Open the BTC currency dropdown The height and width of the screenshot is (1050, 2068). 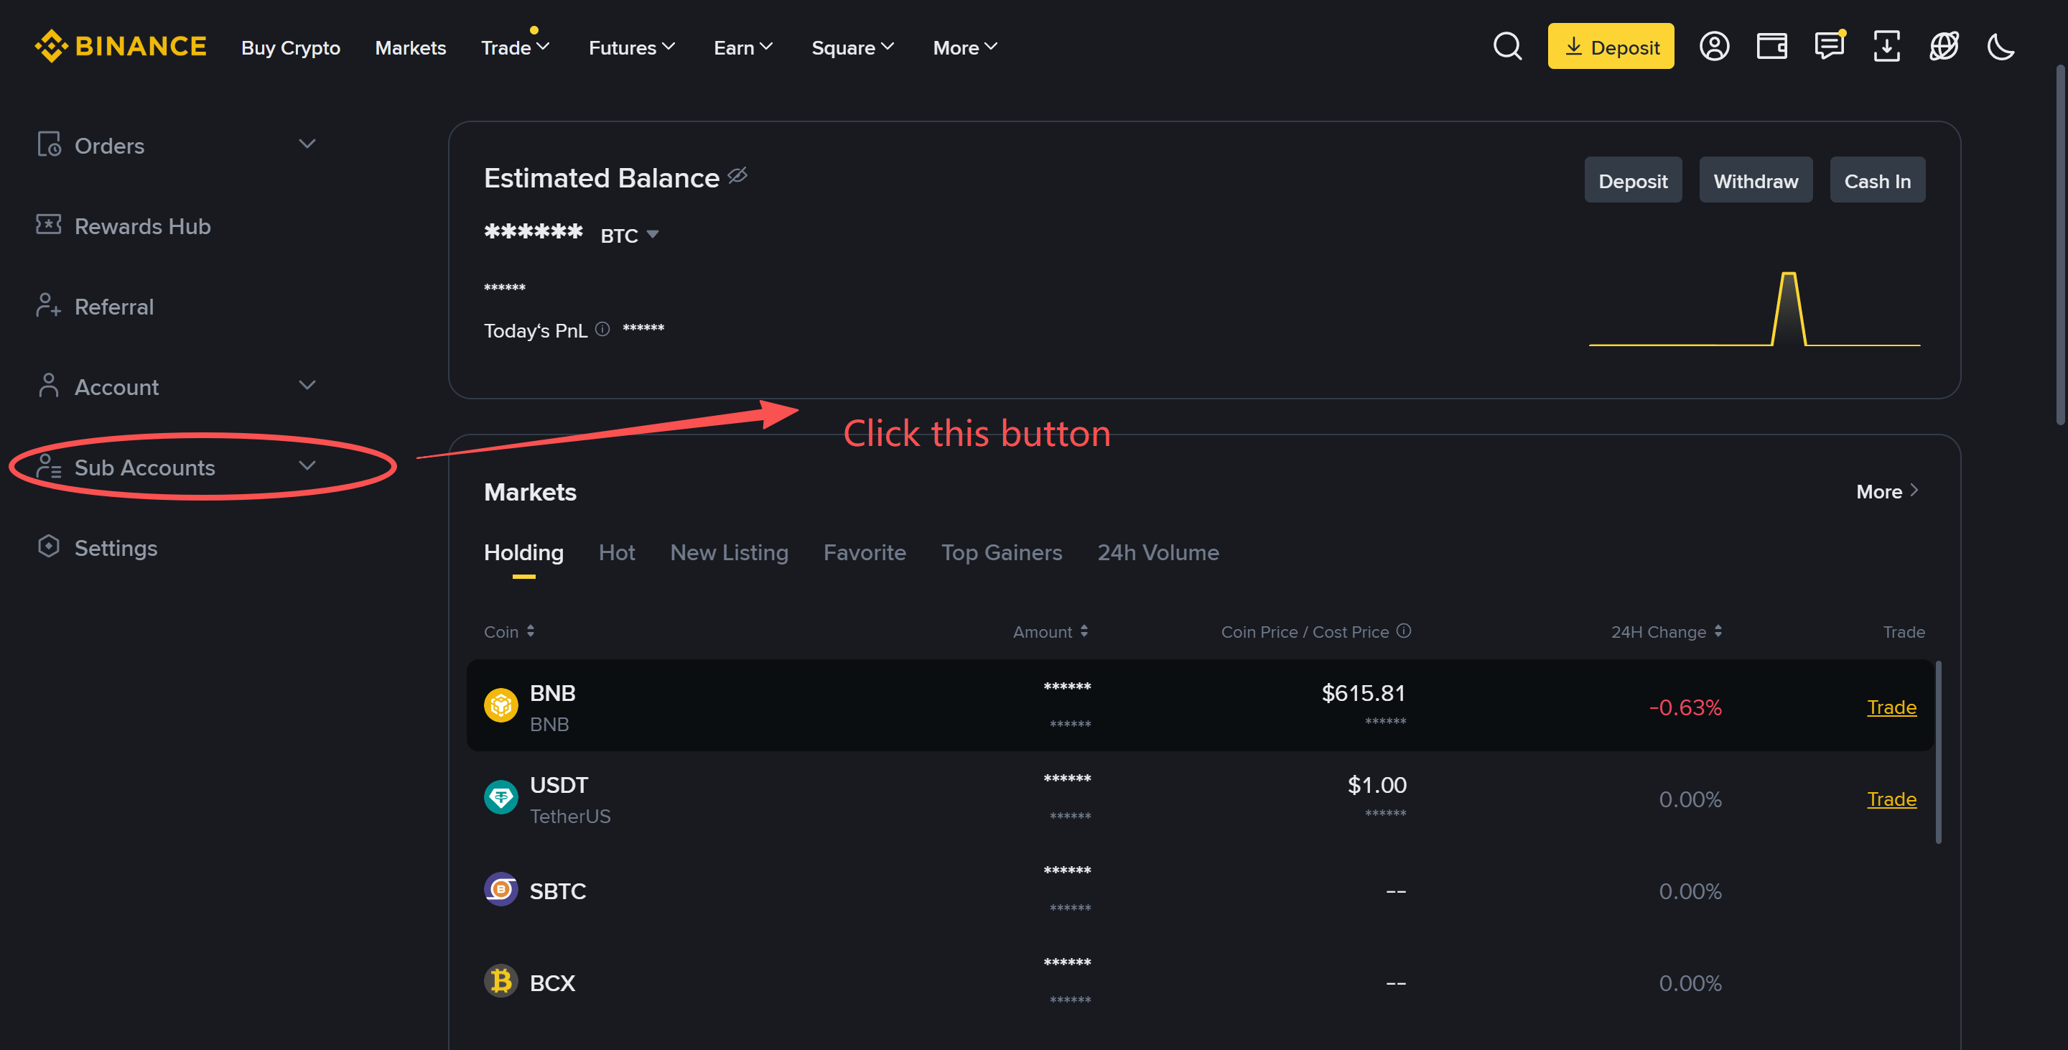(x=630, y=235)
